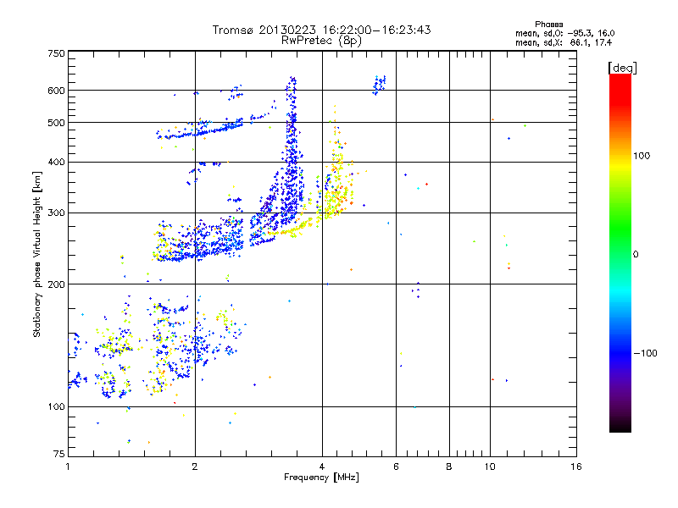The height and width of the screenshot is (508, 678).
Task: Click the x-axis tick label '10'
Action: 490,467
